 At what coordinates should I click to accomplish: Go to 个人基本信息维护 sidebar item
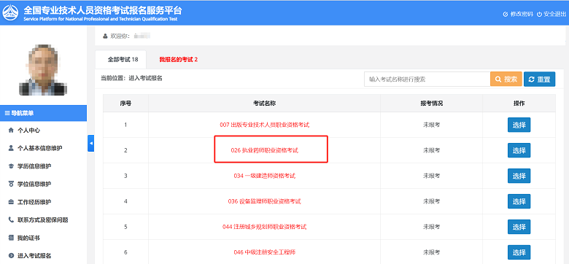36,148
